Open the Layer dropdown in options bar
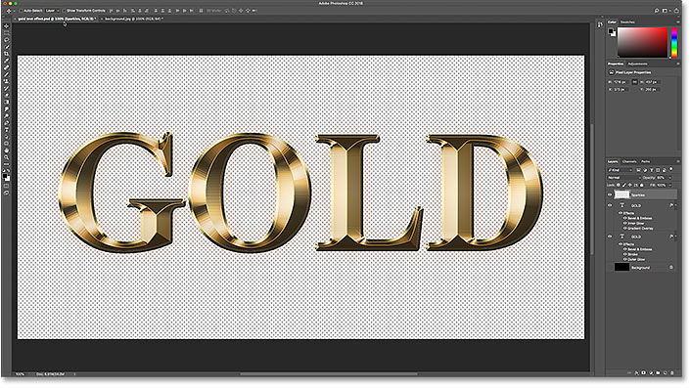 pyautogui.click(x=53, y=11)
